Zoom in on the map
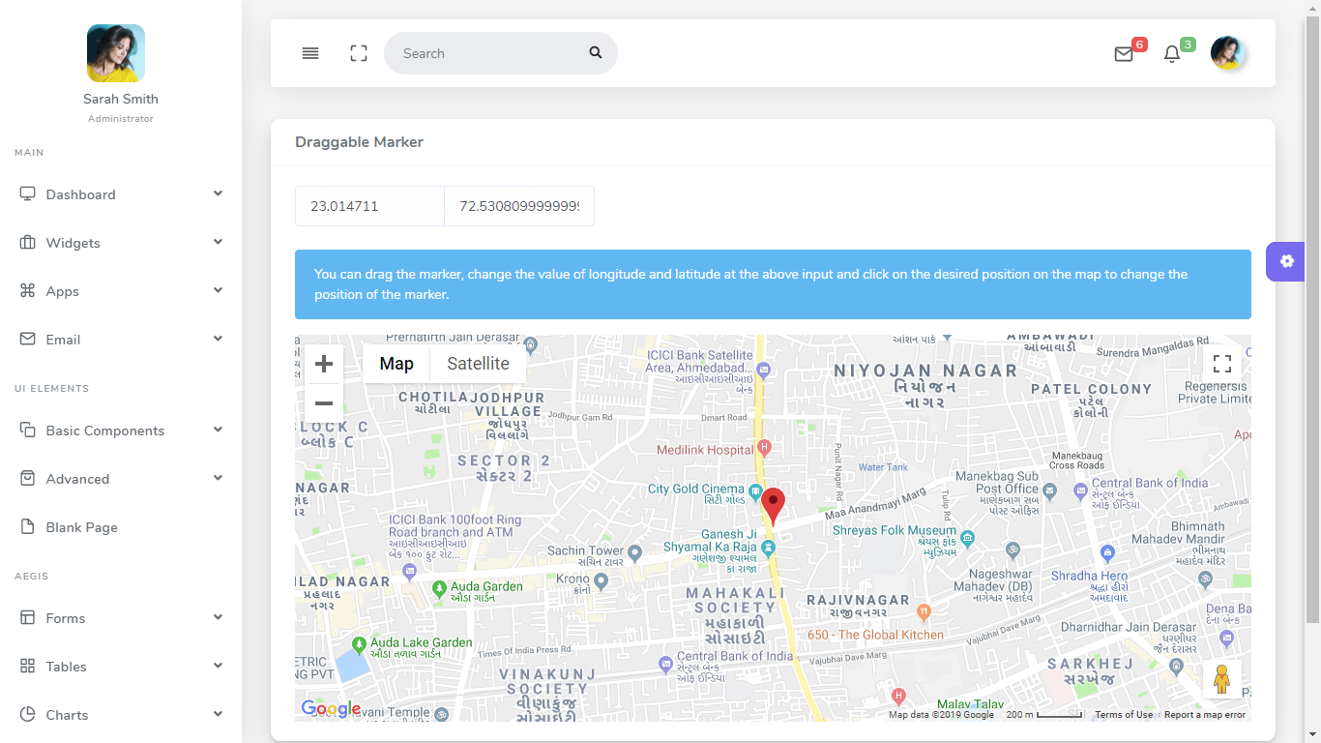Image resolution: width=1321 pixels, height=743 pixels. 324,364
